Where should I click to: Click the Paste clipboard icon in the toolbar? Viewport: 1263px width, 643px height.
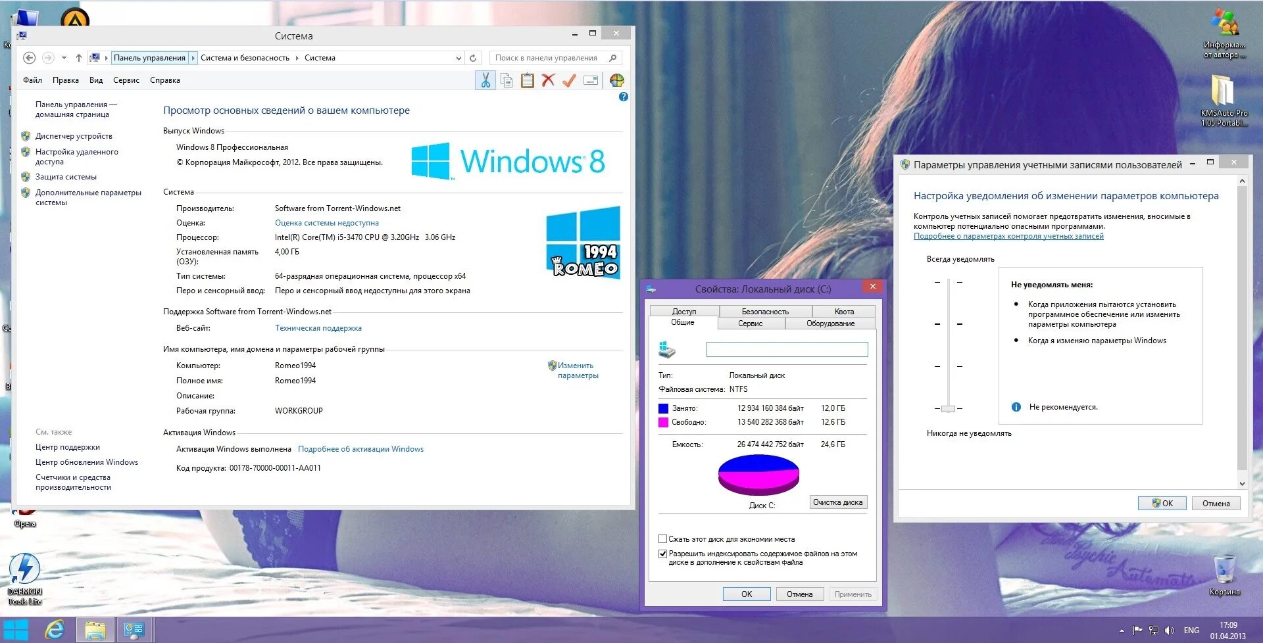pyautogui.click(x=528, y=80)
